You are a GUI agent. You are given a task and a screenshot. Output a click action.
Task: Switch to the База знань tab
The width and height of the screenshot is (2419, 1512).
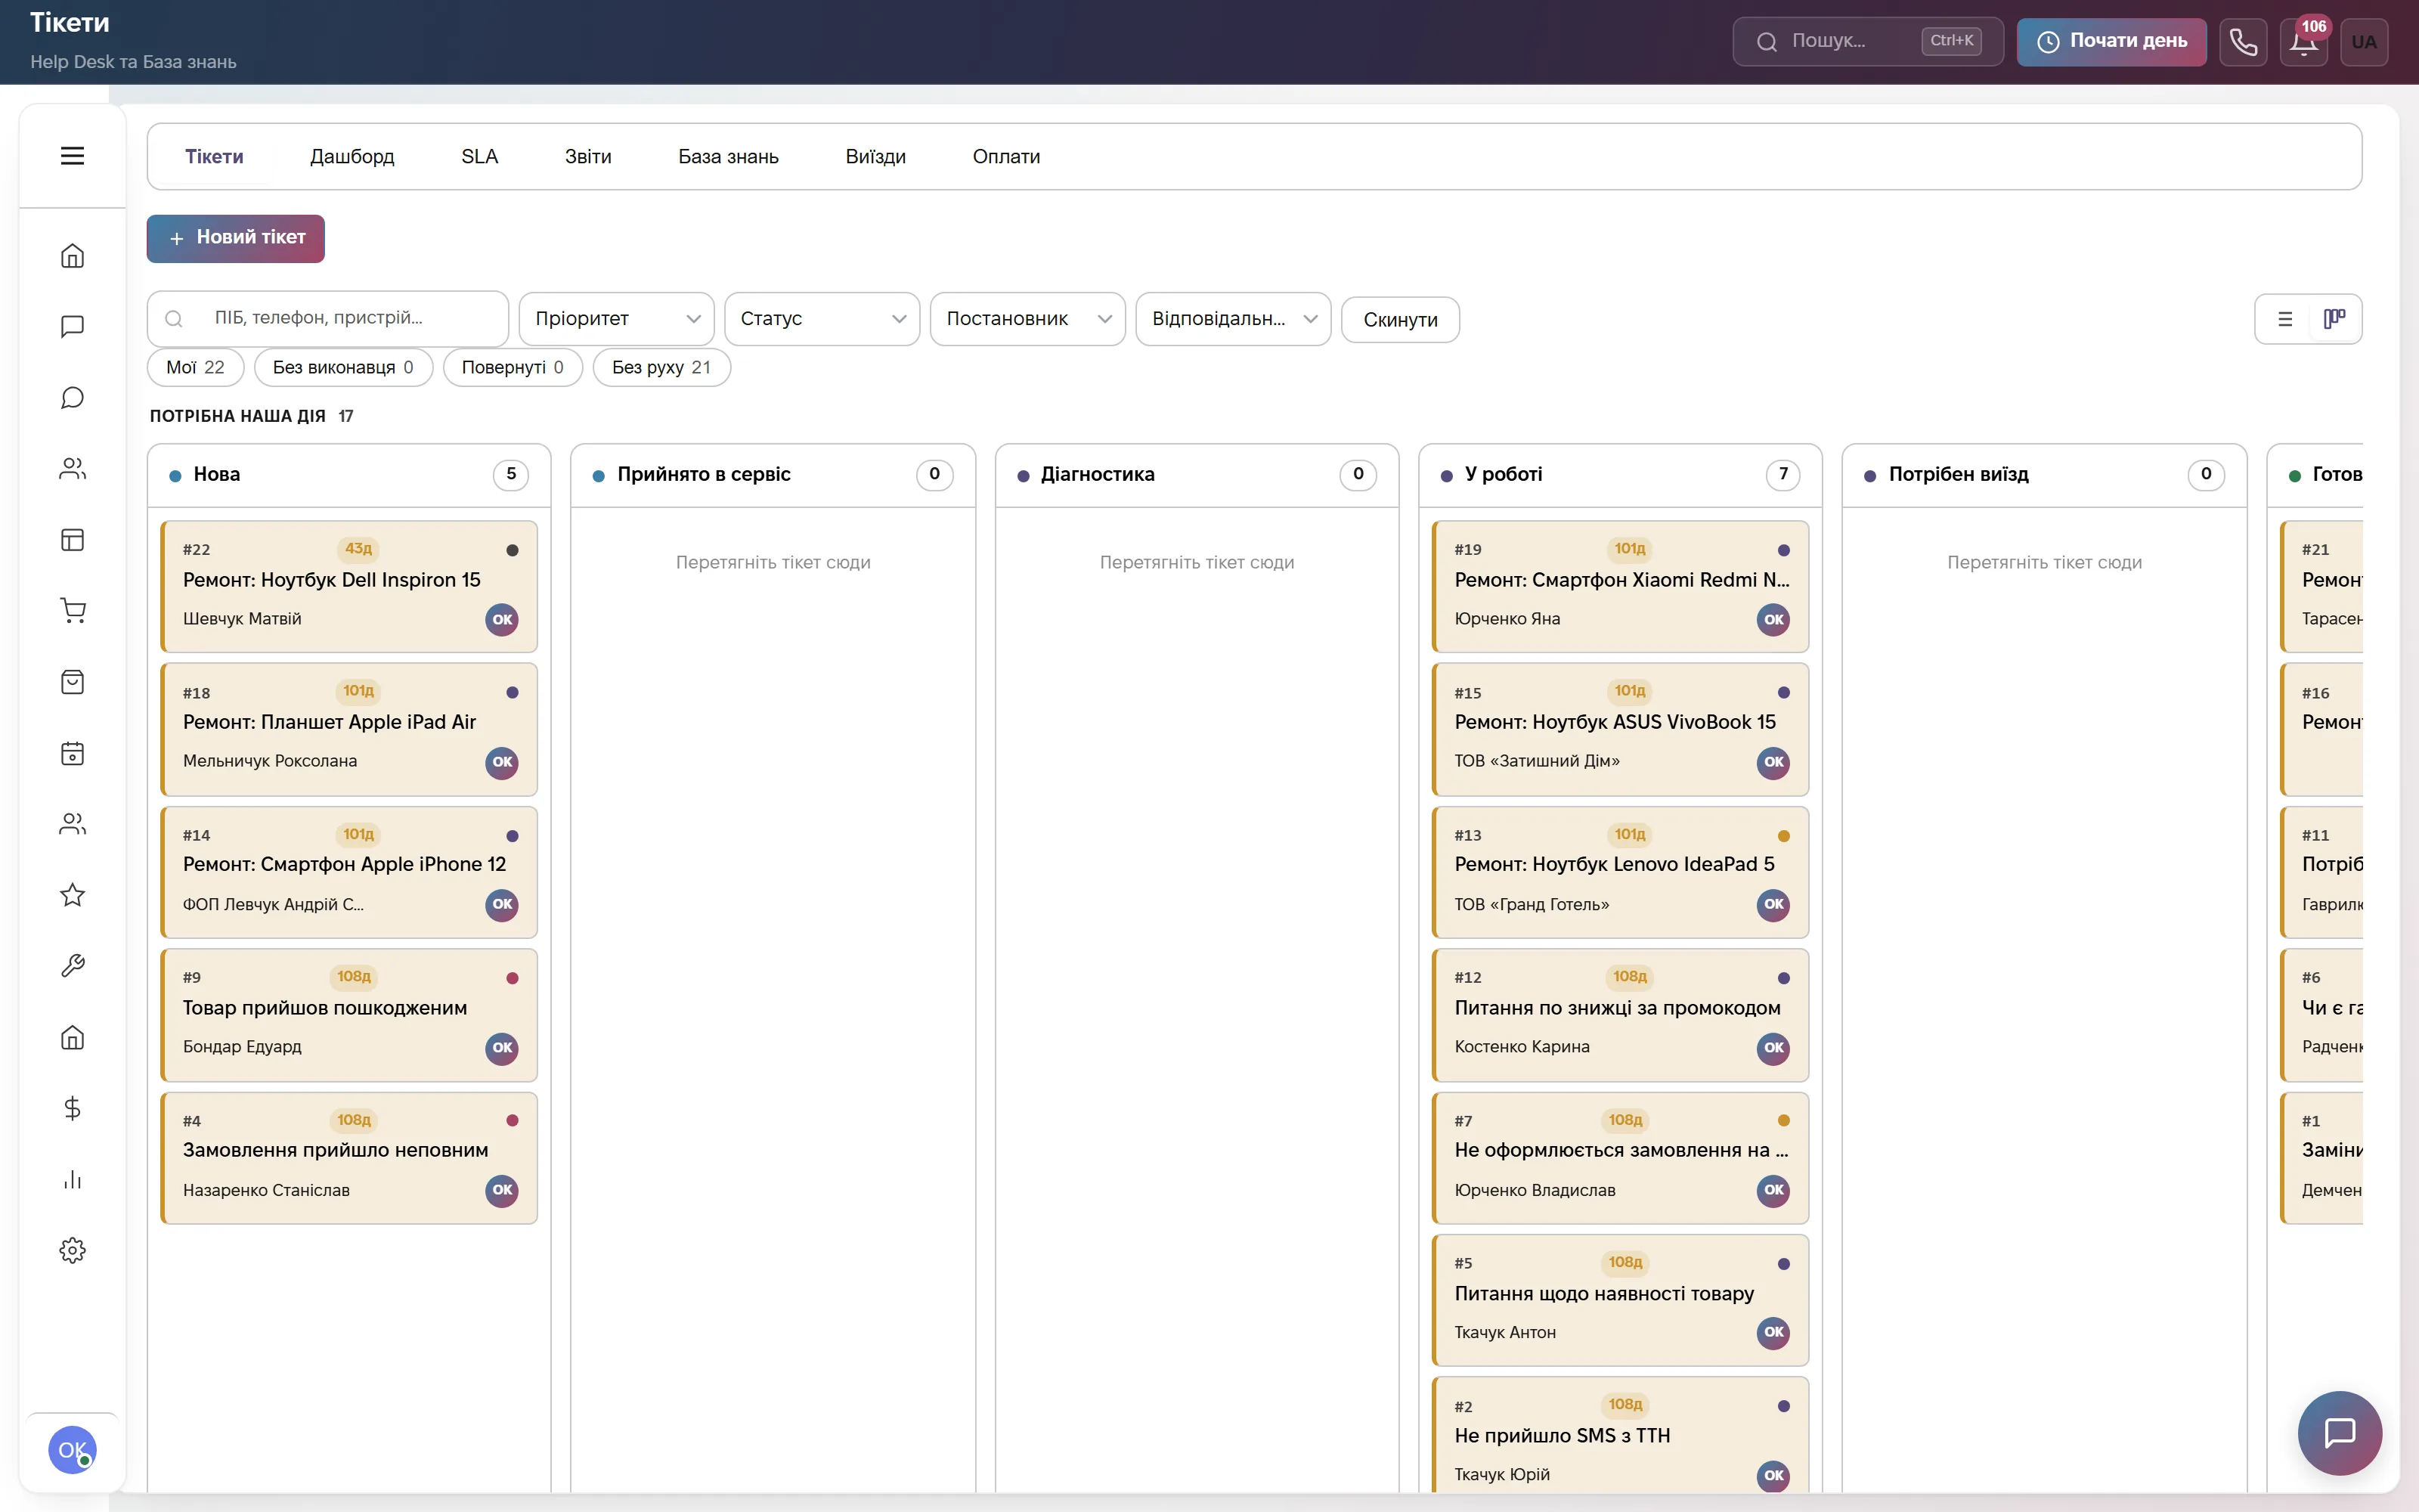click(728, 157)
